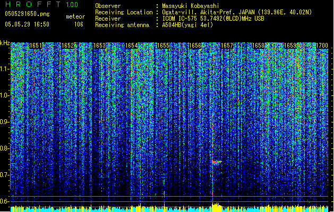Viewport: 334px width, 212px height.
Task: Click the 1652 time marker
Action: point(67,46)
